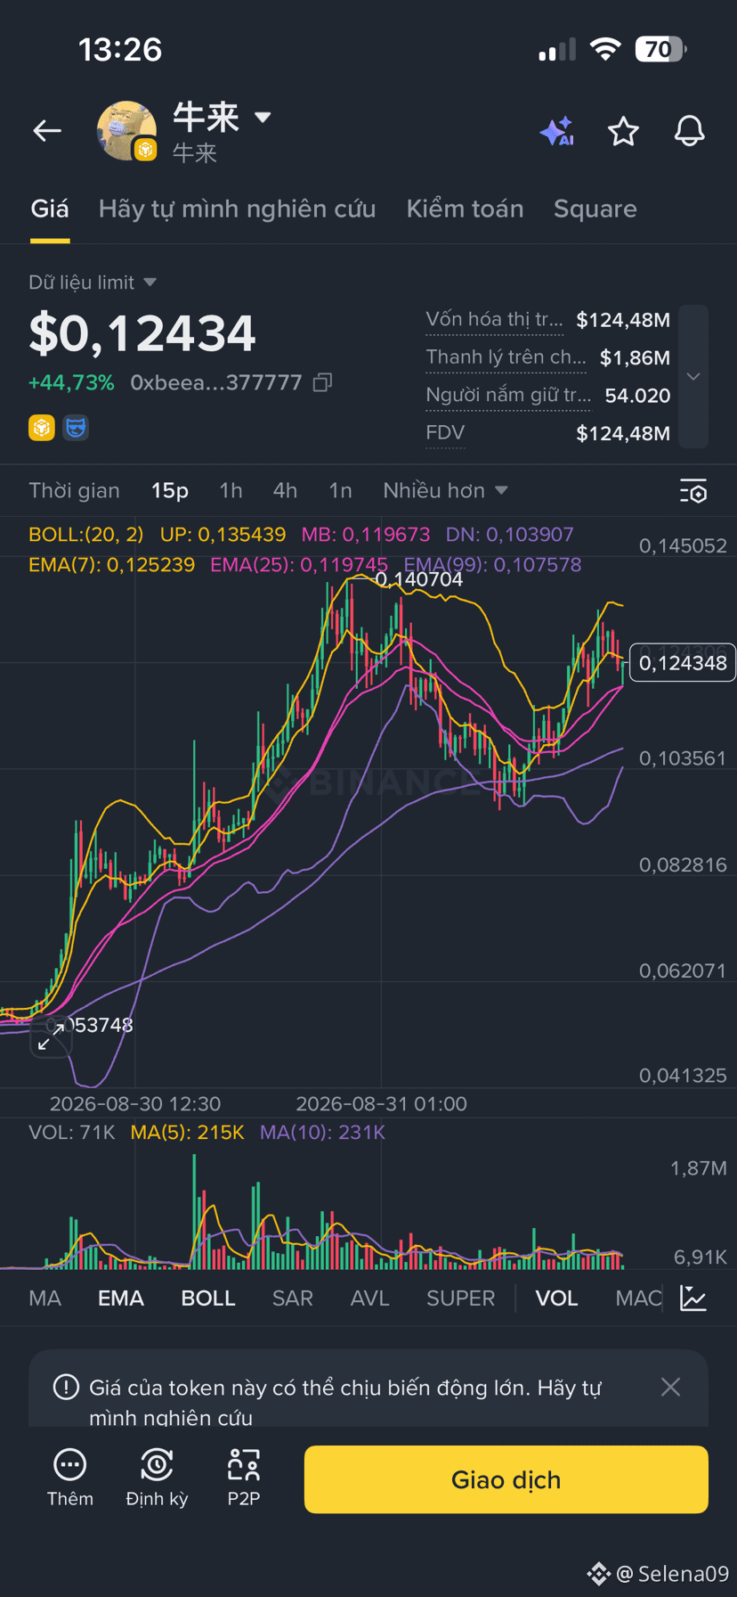Tap MA(5): 215K legend text
Image resolution: width=737 pixels, height=1597 pixels.
(187, 1133)
